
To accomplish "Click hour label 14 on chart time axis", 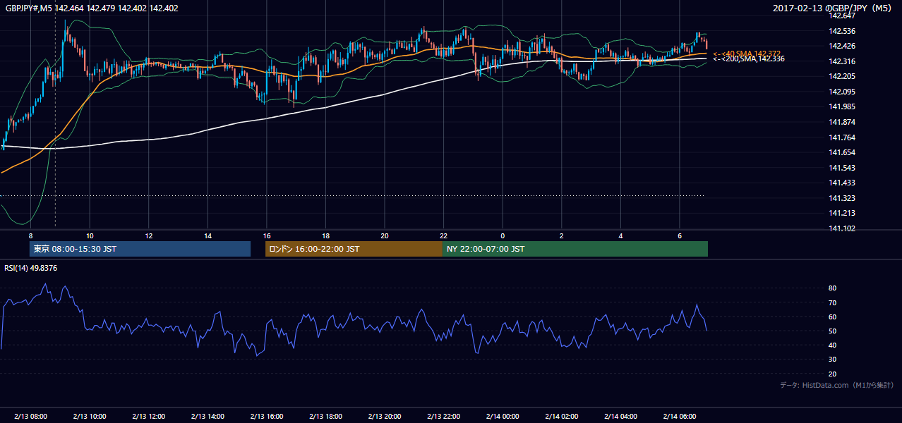I will [208, 235].
